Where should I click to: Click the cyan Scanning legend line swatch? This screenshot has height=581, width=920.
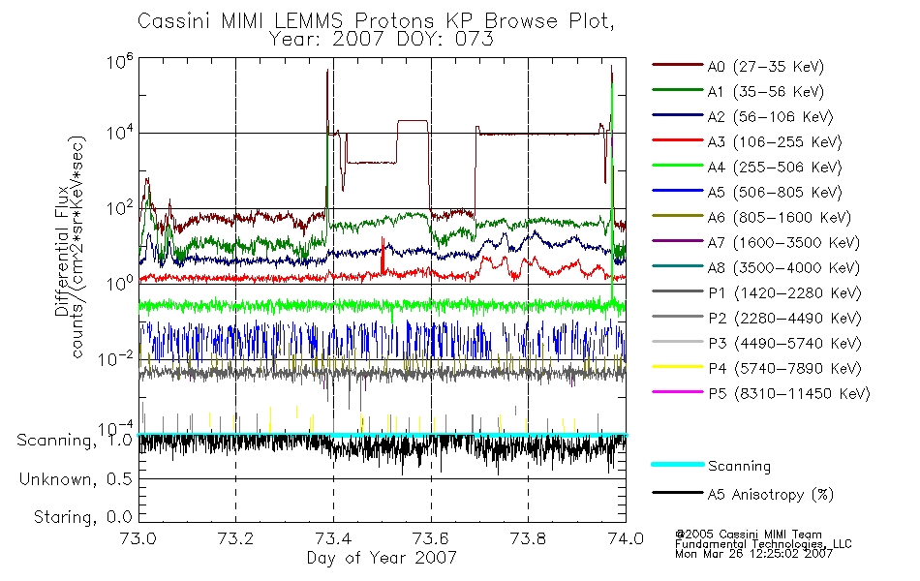click(678, 464)
